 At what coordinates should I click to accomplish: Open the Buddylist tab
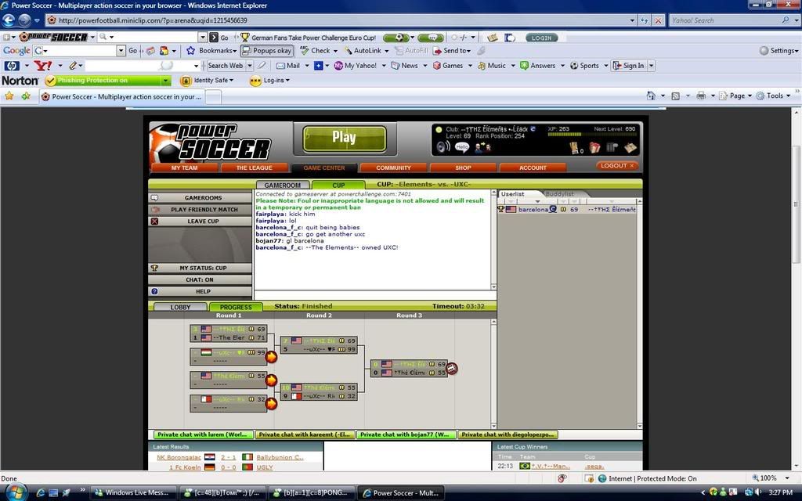tap(559, 193)
